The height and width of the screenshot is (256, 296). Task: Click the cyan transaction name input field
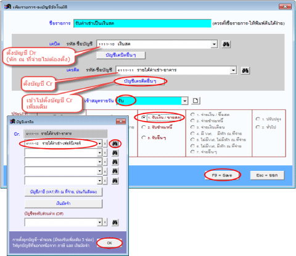tap(142, 23)
